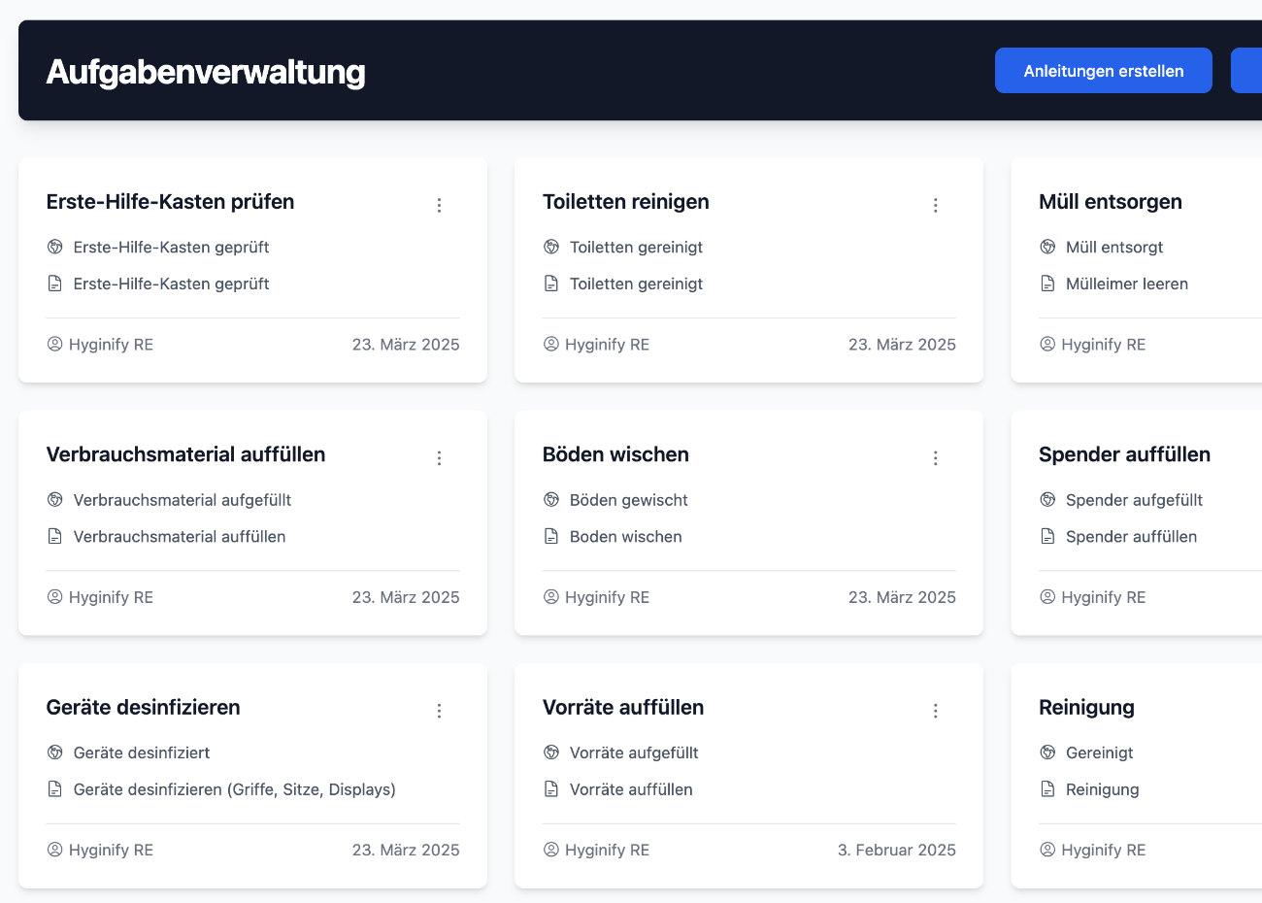
Task: Click user icon in Reinigung card
Action: (x=1047, y=850)
